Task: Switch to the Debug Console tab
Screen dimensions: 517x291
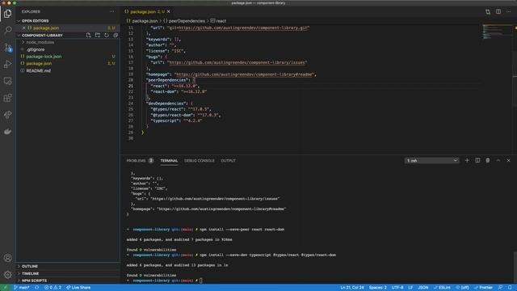Action: (x=200, y=161)
